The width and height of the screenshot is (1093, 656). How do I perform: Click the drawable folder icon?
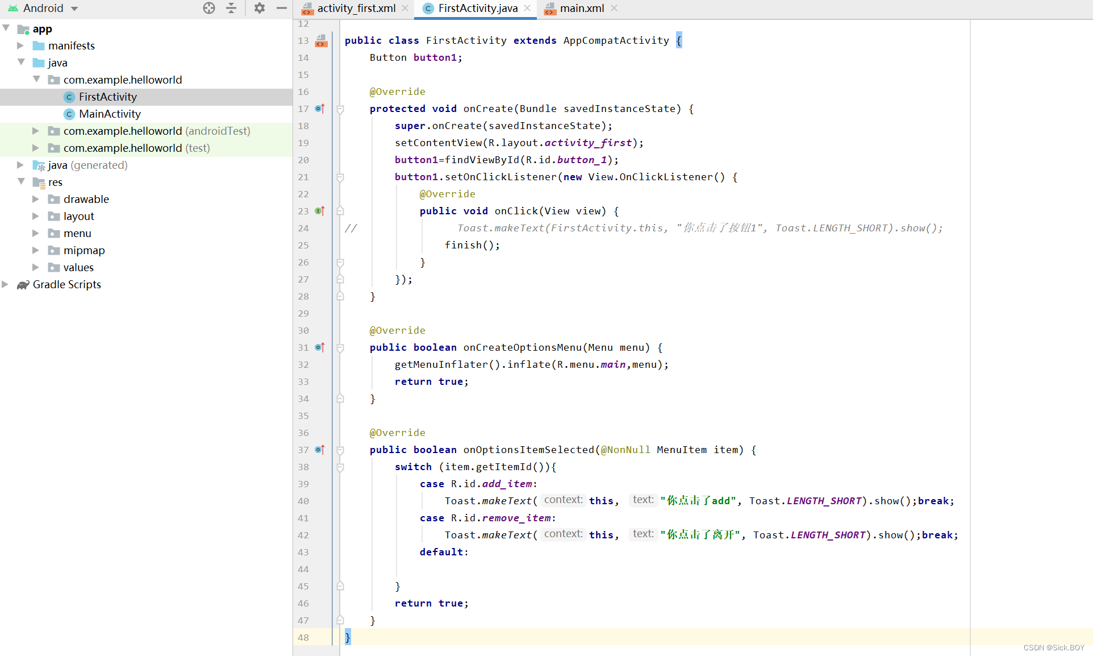[54, 199]
